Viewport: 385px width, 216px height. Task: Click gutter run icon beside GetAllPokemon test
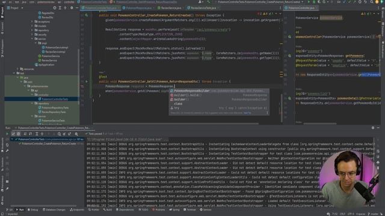pos(87,82)
